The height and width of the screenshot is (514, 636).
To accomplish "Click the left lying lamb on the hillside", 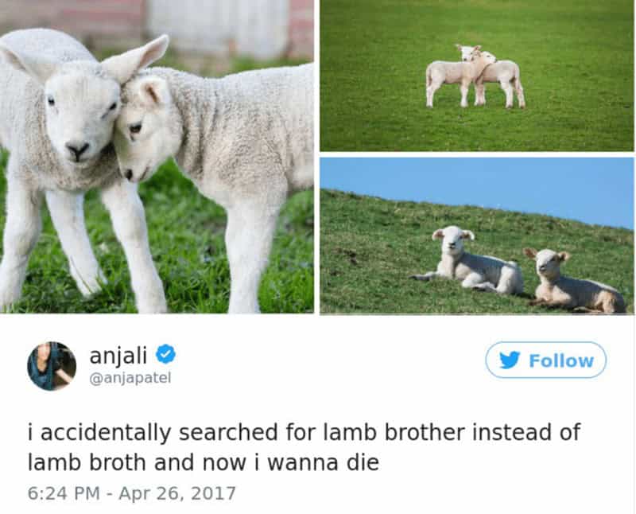I will coord(471,261).
